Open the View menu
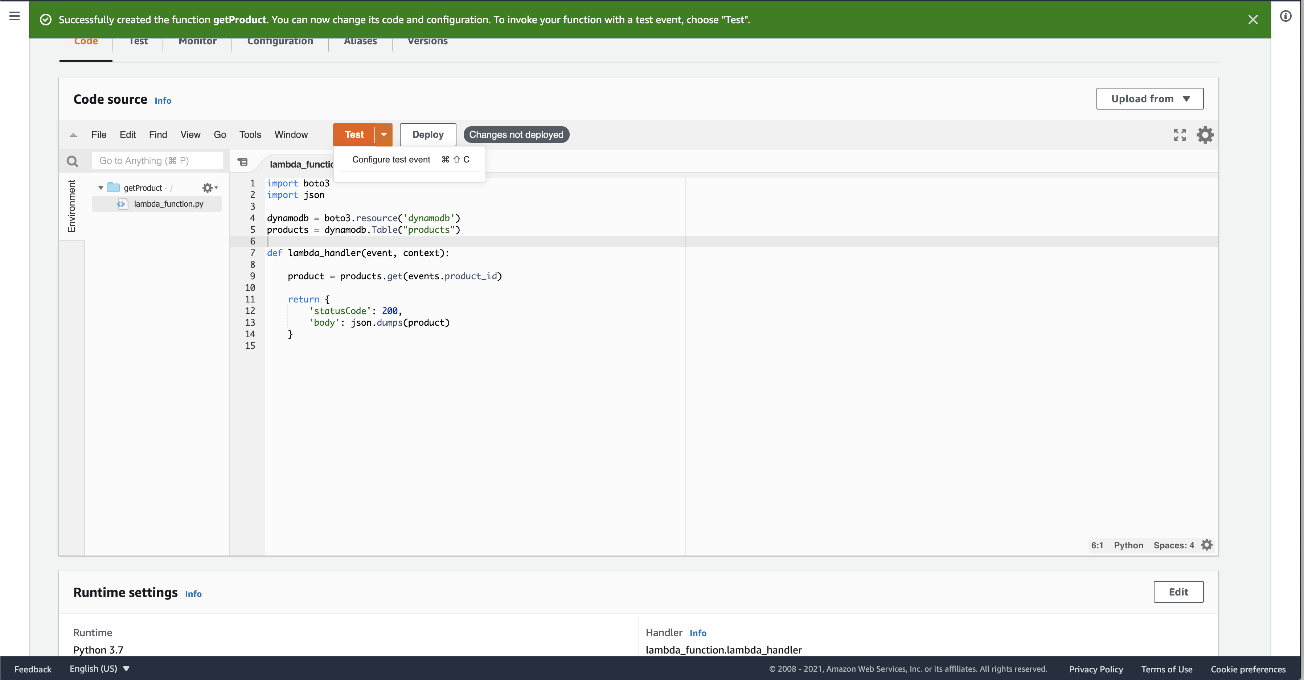The image size is (1304, 680). pos(190,135)
